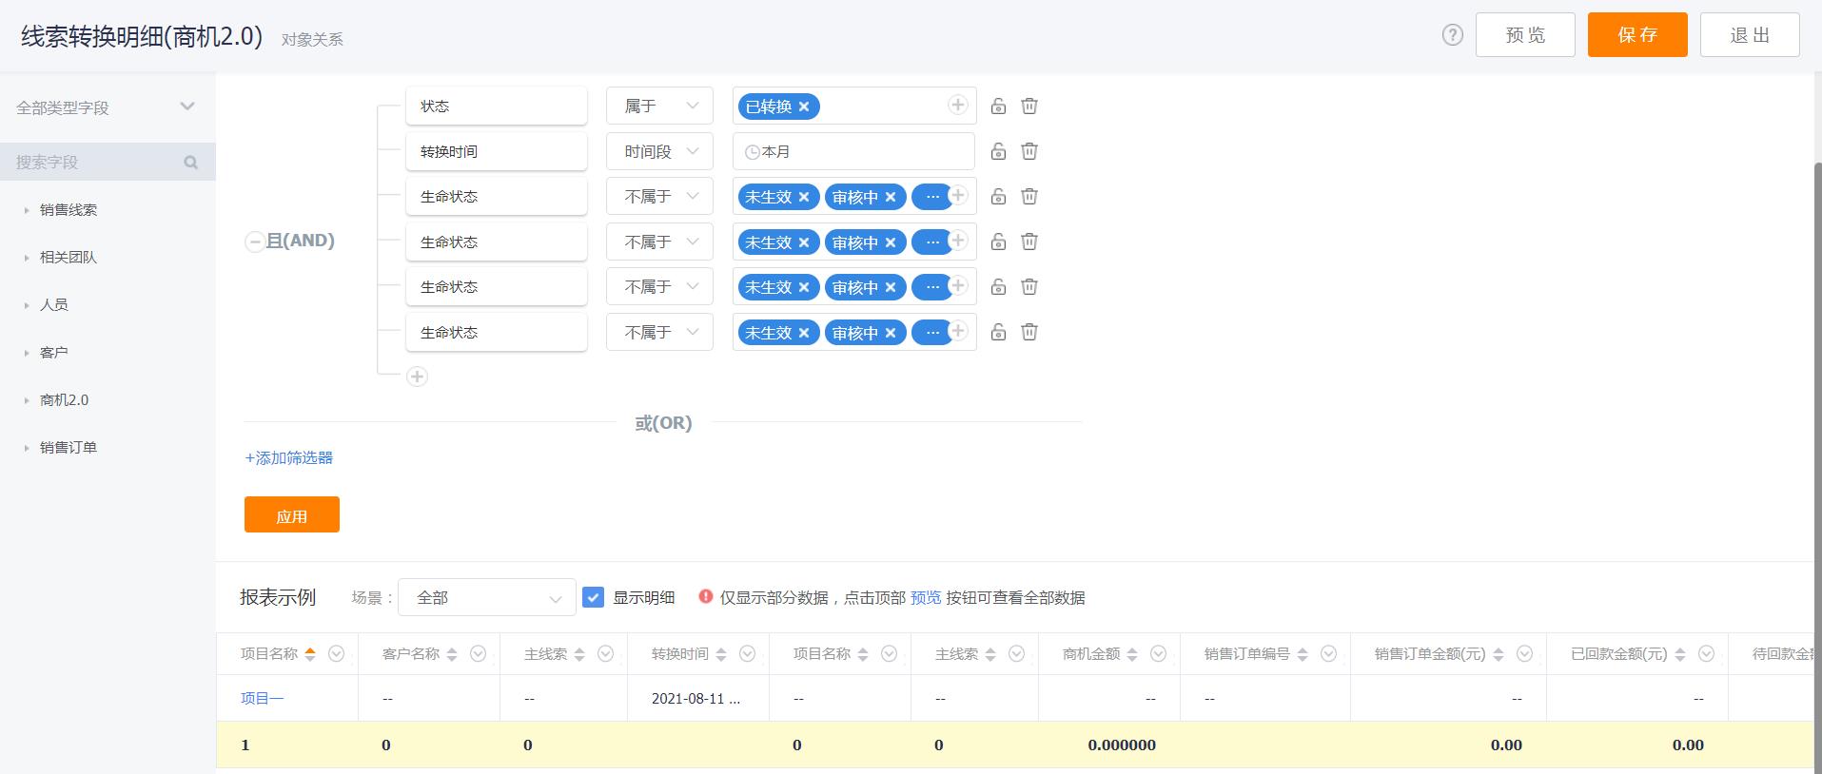Click the 预览 button in header
The width and height of the screenshot is (1822, 774).
coord(1525,35)
